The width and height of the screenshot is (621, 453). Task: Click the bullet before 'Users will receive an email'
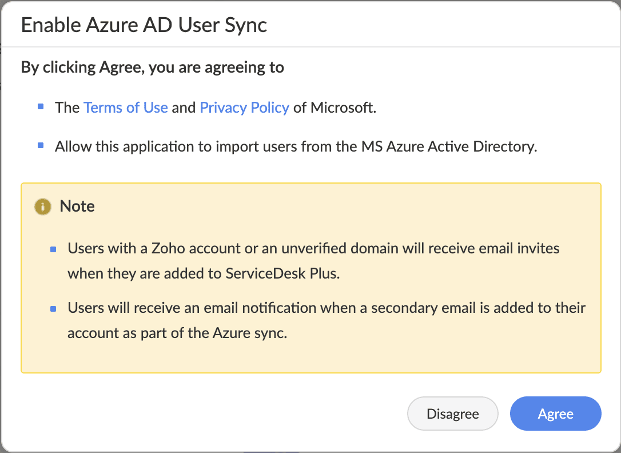tap(53, 309)
